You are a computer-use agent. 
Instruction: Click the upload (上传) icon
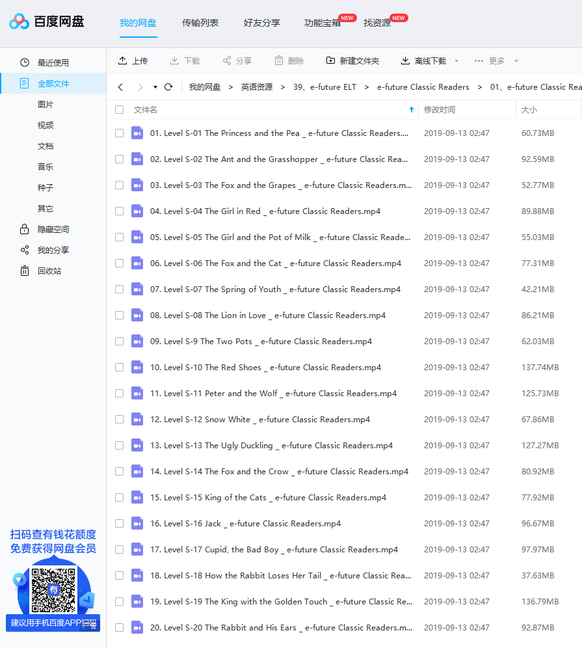[123, 61]
